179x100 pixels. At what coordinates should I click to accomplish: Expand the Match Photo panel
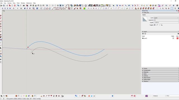click(x=160, y=77)
